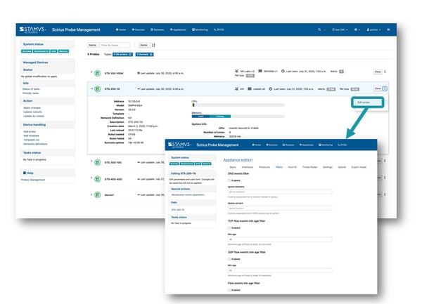Switch to Basic tab in Appliance edition
The width and height of the screenshot is (422, 304).
[233, 167]
